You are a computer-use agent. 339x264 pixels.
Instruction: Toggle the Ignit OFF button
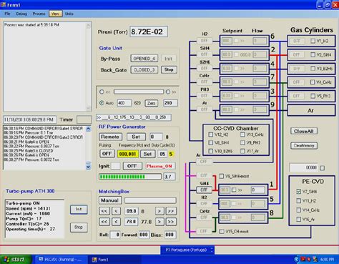click(x=132, y=166)
